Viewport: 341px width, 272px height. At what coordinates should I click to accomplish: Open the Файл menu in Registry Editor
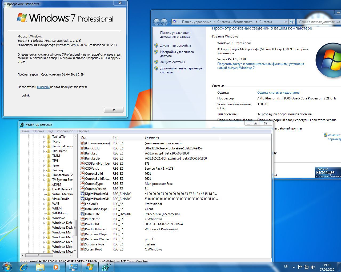[x=26, y=131]
